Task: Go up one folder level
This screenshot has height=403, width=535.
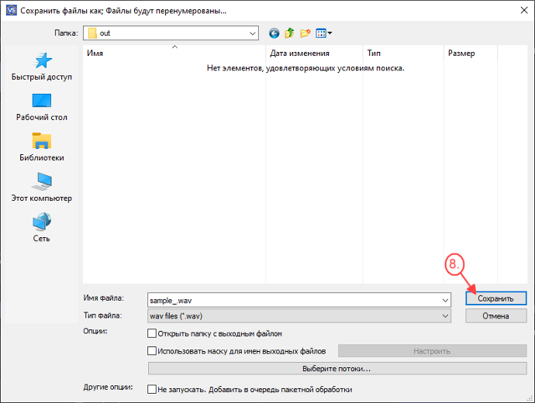Action: pyautogui.click(x=289, y=33)
